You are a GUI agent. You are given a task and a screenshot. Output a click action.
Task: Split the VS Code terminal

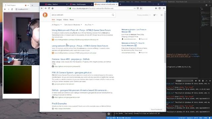199,81
